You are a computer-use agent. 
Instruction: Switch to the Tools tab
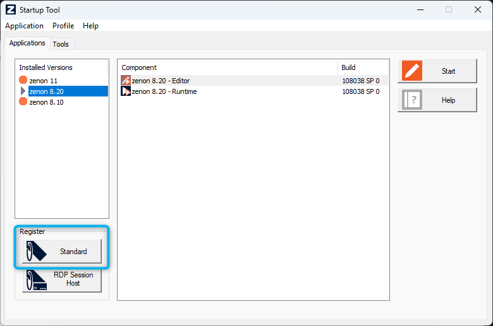pyautogui.click(x=61, y=44)
